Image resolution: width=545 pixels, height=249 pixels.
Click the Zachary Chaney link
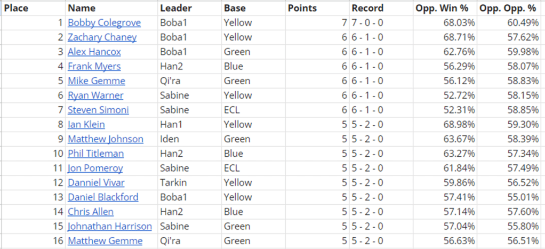[x=102, y=37]
